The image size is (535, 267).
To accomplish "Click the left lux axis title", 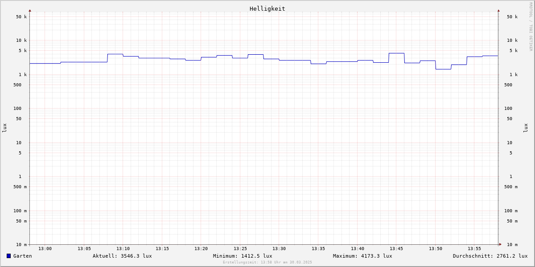I will 4,128.
